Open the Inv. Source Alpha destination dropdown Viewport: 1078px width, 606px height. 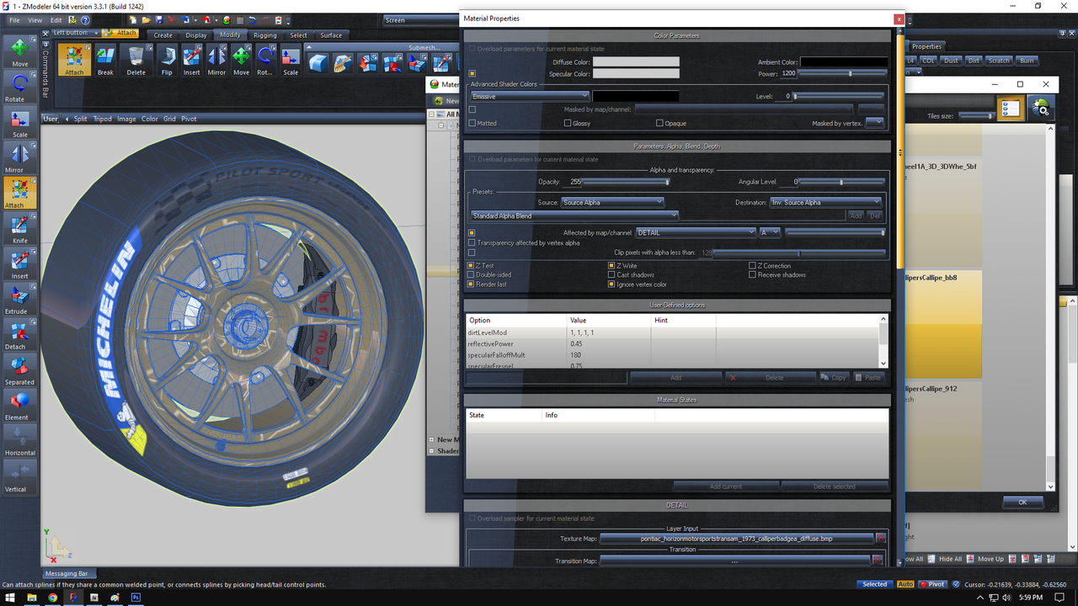[x=825, y=202]
